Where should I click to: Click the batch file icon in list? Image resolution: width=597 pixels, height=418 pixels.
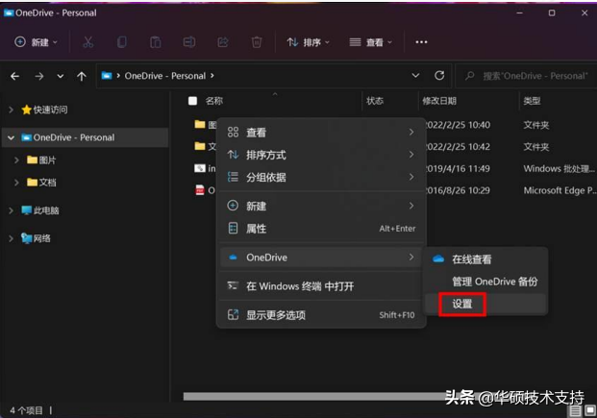coord(200,168)
